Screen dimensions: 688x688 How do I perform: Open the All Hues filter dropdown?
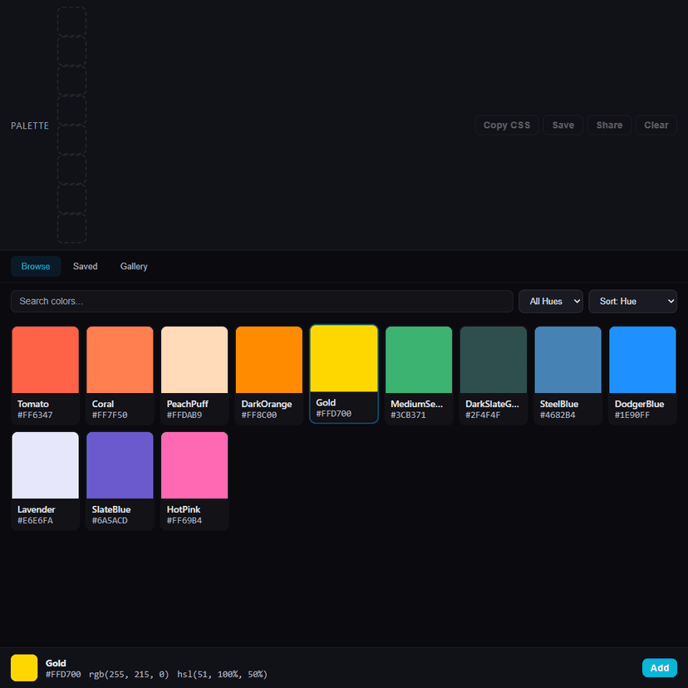pyautogui.click(x=550, y=302)
